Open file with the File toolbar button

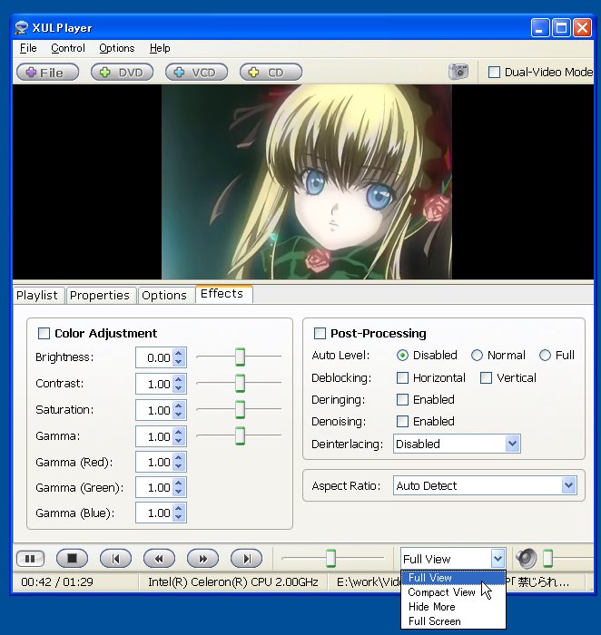click(47, 72)
